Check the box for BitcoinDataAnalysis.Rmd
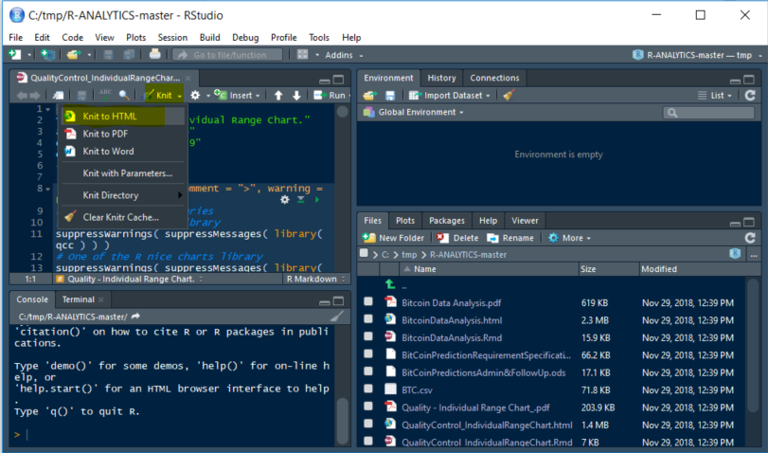This screenshot has height=453, width=768. click(x=368, y=336)
